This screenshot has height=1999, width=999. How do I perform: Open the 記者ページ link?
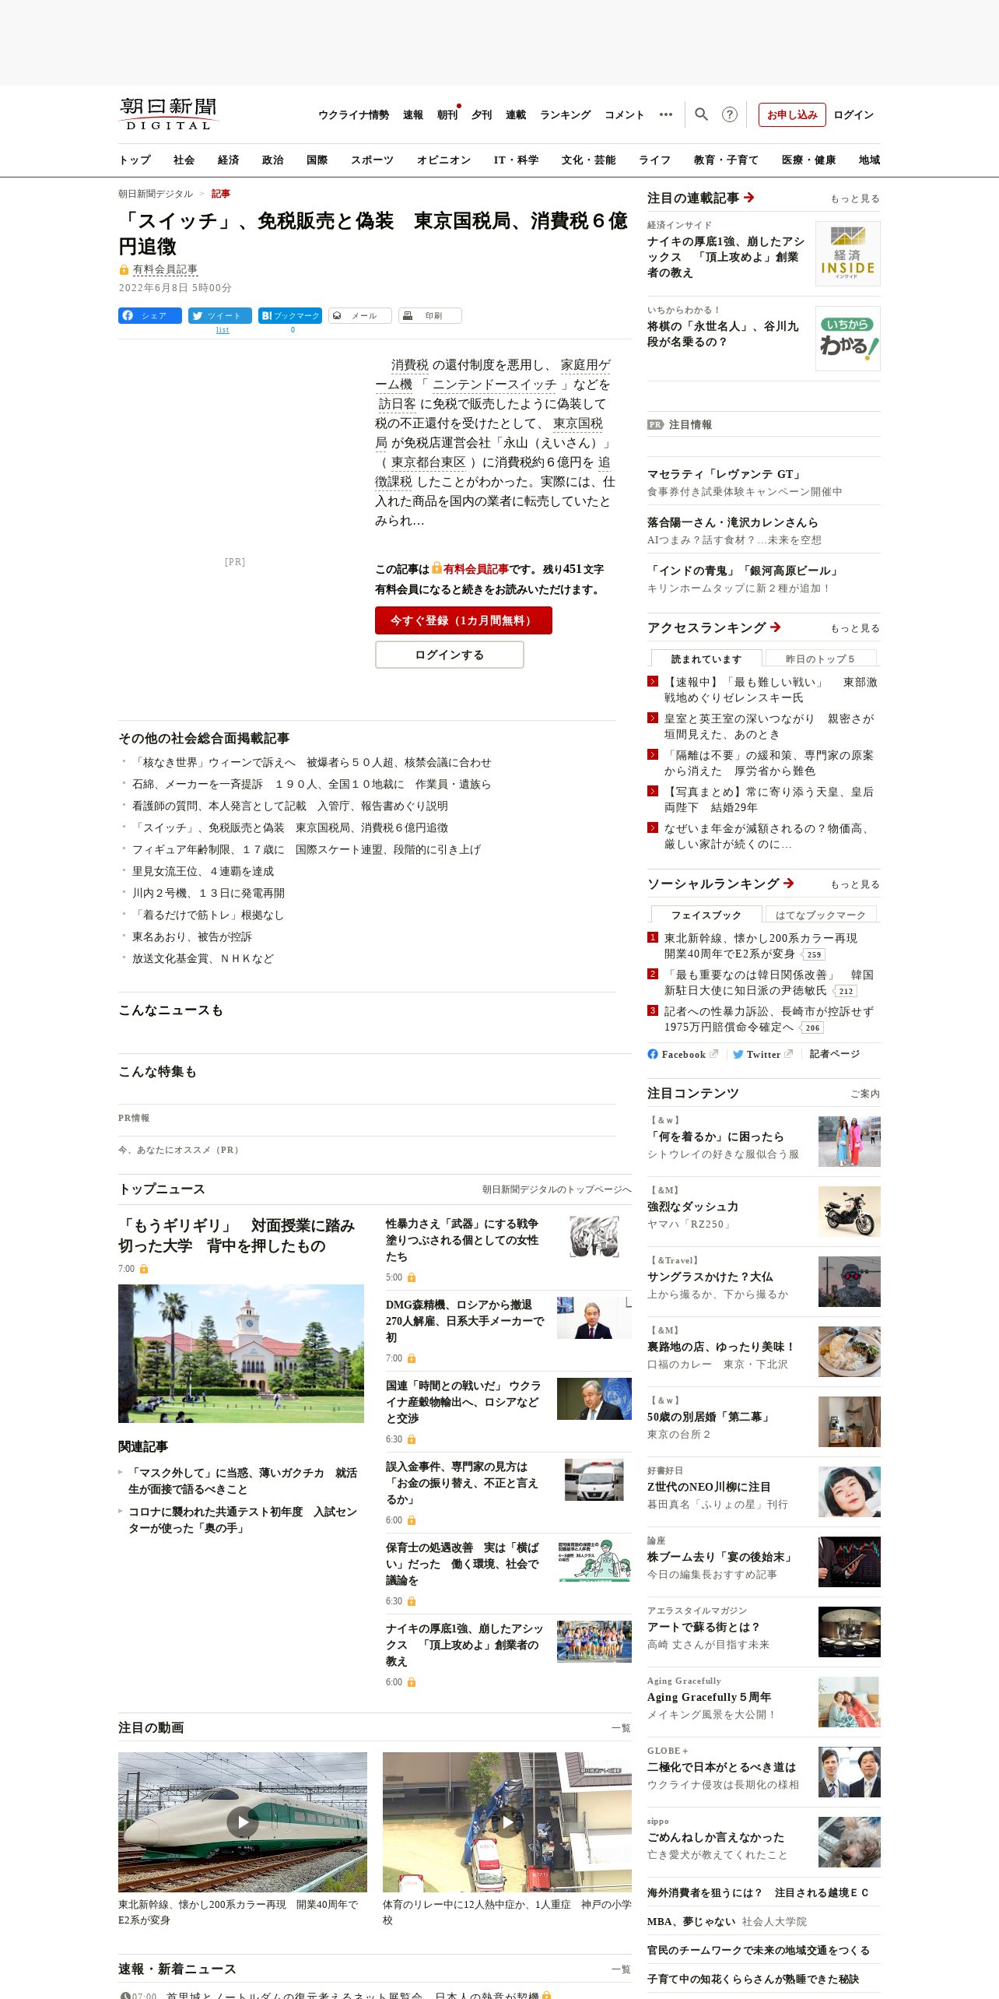click(835, 1054)
